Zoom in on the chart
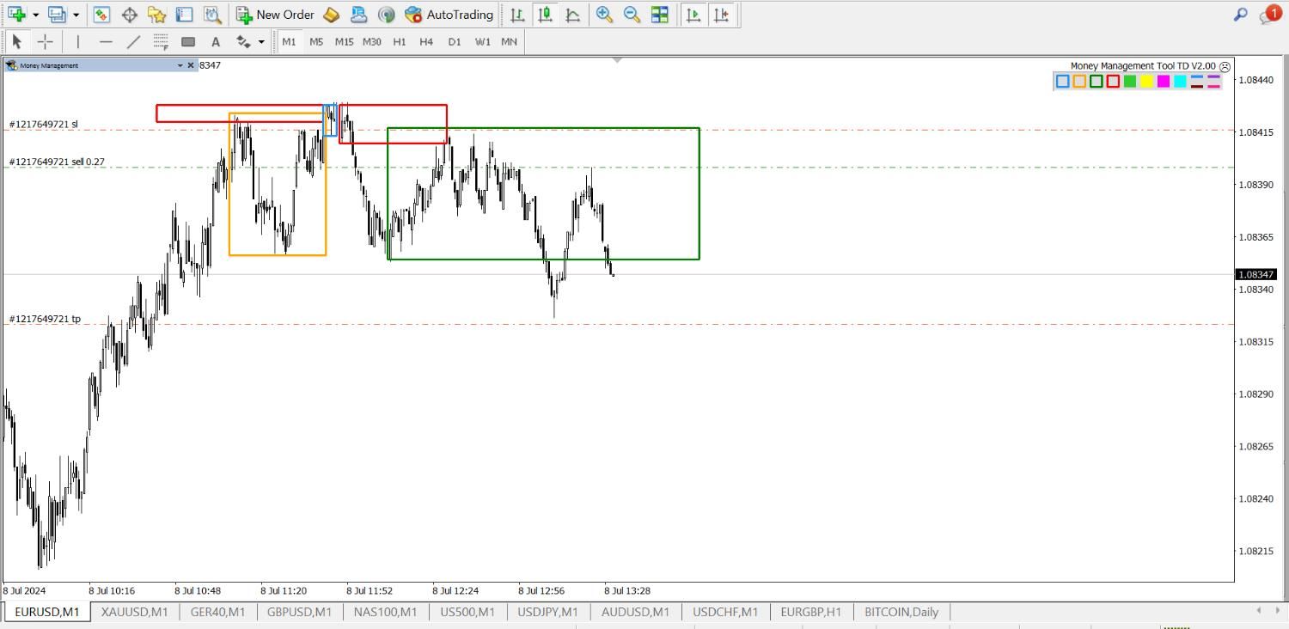 604,15
